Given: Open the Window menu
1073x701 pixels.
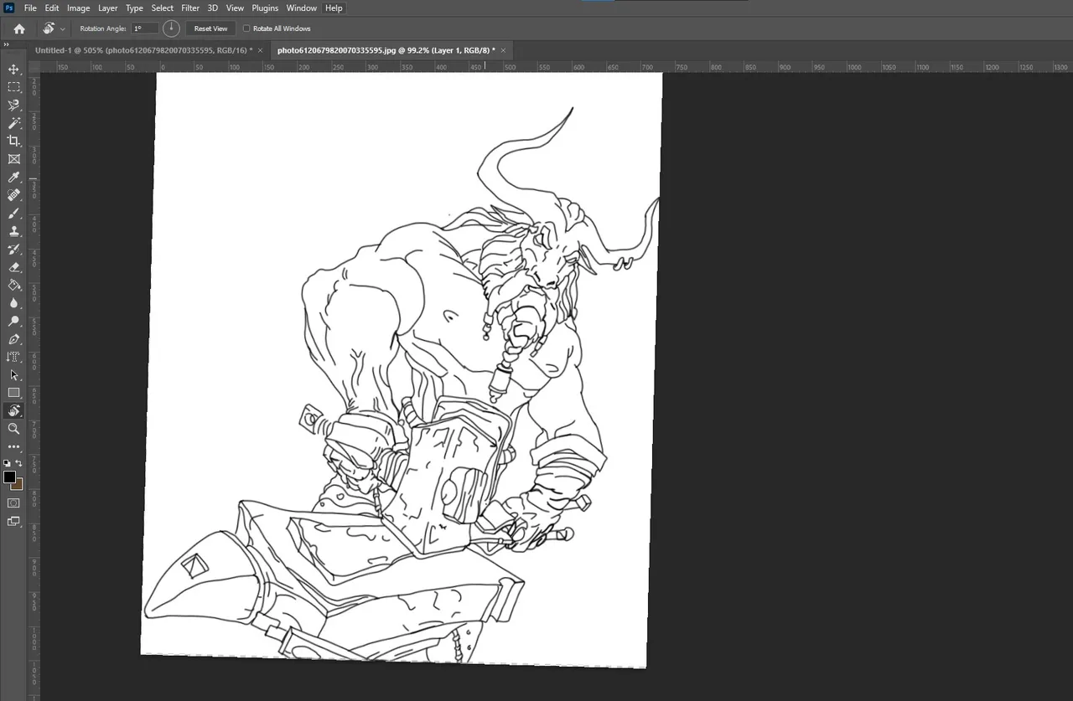Looking at the screenshot, I should [302, 8].
